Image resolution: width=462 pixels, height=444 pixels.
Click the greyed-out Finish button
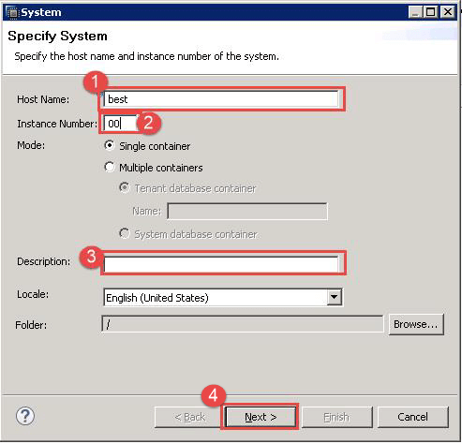point(336,417)
